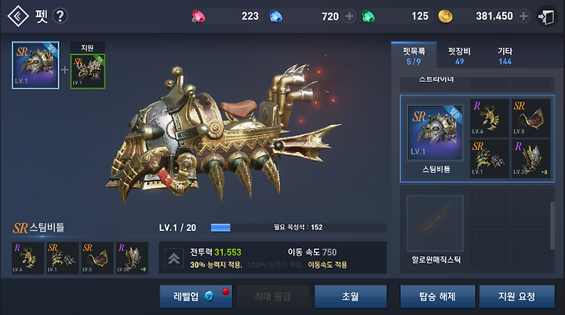Switch to the 펫장비 tab
This screenshot has height=315, width=565.
(459, 56)
